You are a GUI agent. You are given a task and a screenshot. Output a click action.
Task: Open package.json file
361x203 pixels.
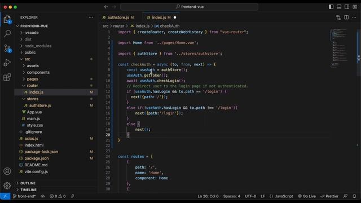point(36,158)
